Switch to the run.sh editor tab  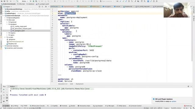[x=118, y=6]
